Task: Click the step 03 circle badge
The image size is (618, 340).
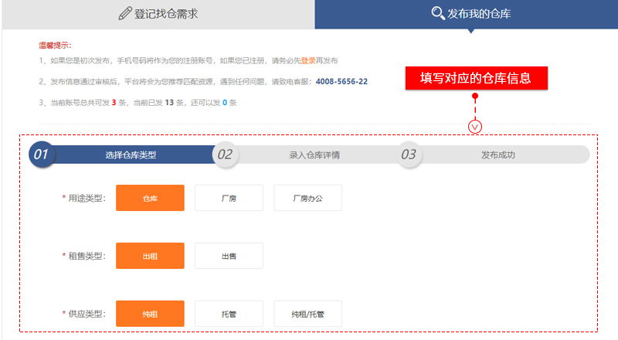Action: (409, 155)
